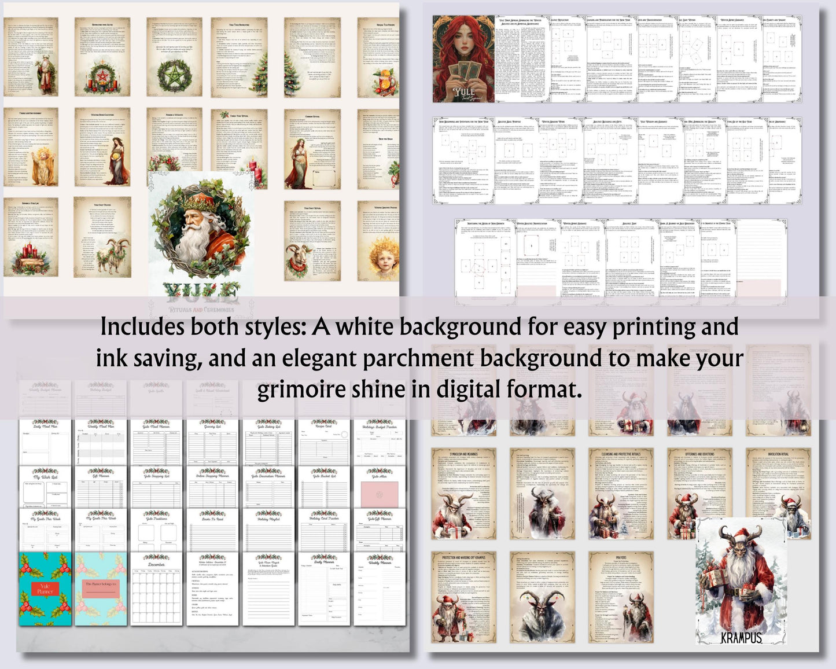Open the Books To Read page
The image size is (836, 669).
click(212, 530)
